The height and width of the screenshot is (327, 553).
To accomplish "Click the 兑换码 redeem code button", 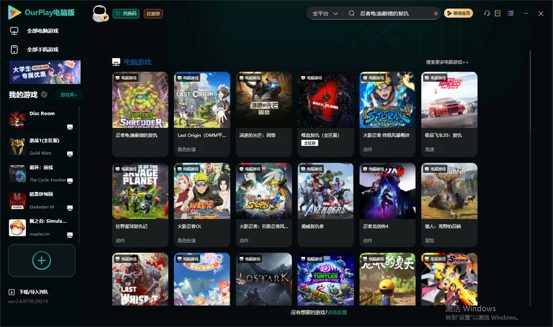I will [126, 14].
